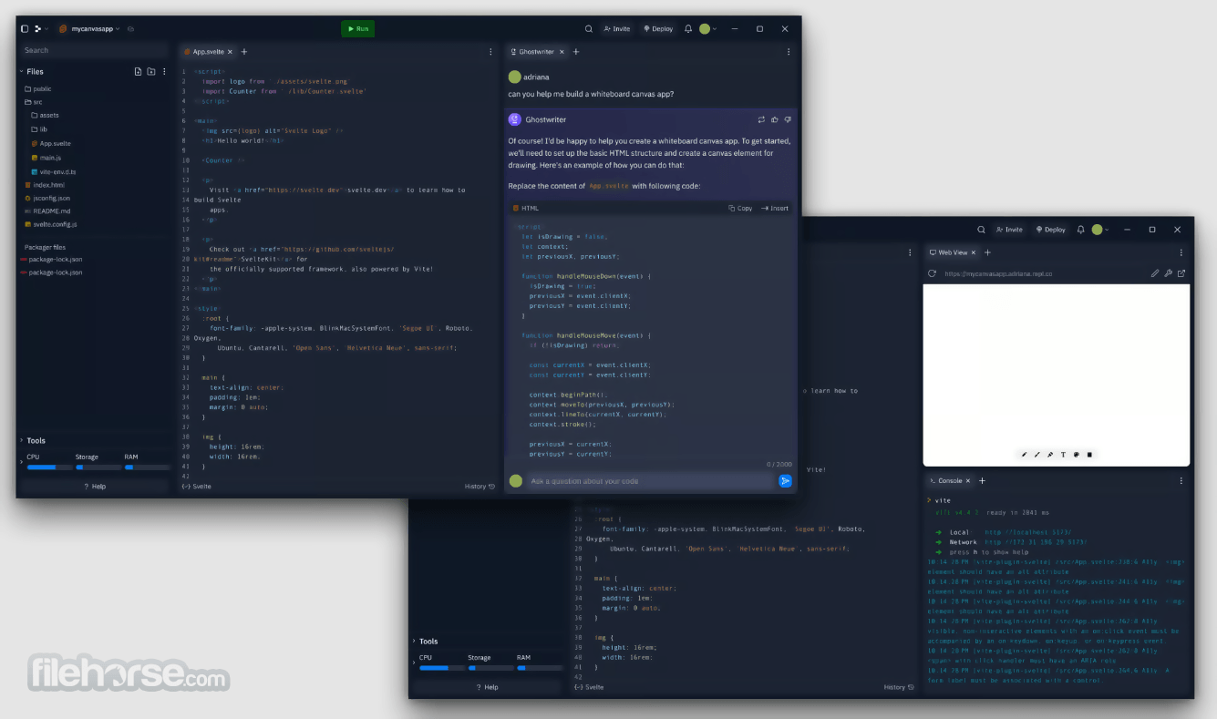1217x719 pixels.
Task: Insert the HTML code block into editor
Action: 775,208
